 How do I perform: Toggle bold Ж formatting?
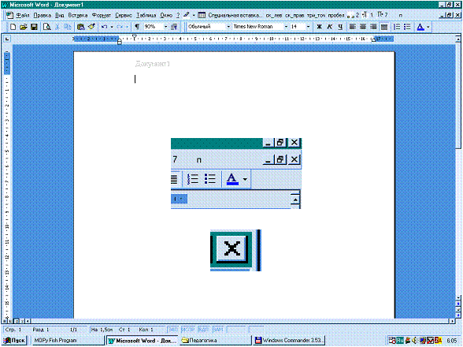319,27
